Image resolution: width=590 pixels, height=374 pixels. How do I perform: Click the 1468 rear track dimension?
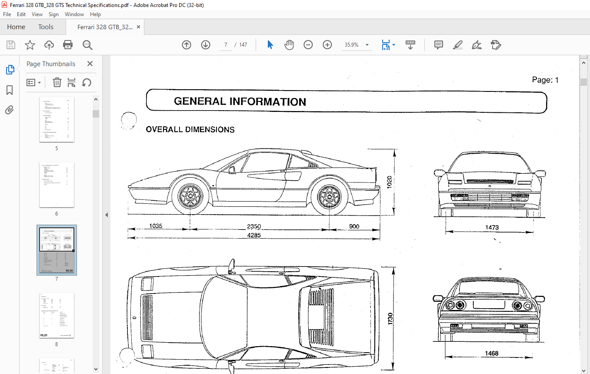click(x=492, y=353)
